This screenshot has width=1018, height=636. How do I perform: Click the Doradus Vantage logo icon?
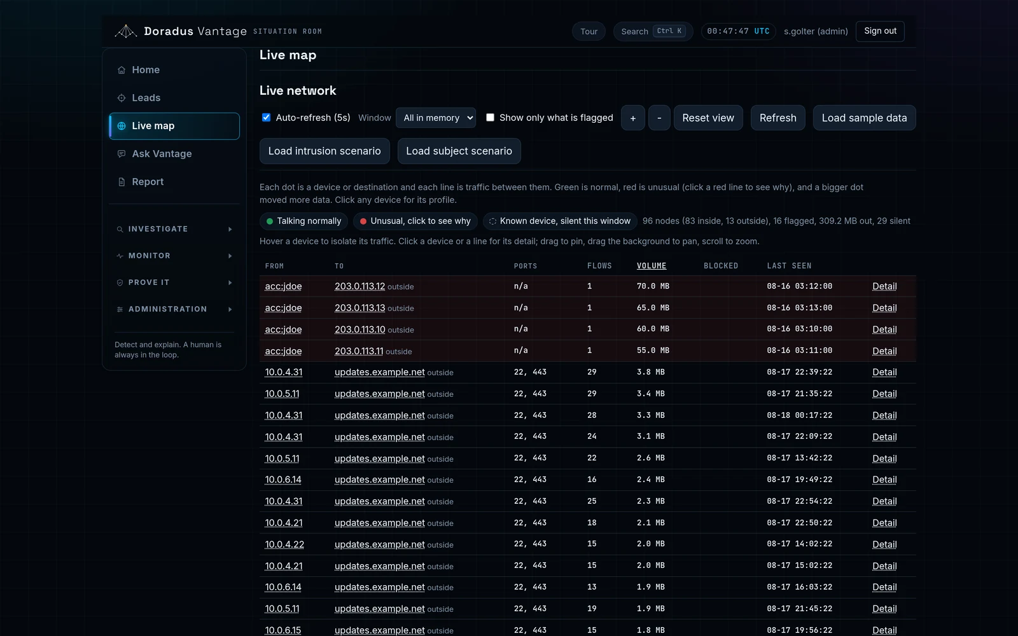tap(126, 31)
